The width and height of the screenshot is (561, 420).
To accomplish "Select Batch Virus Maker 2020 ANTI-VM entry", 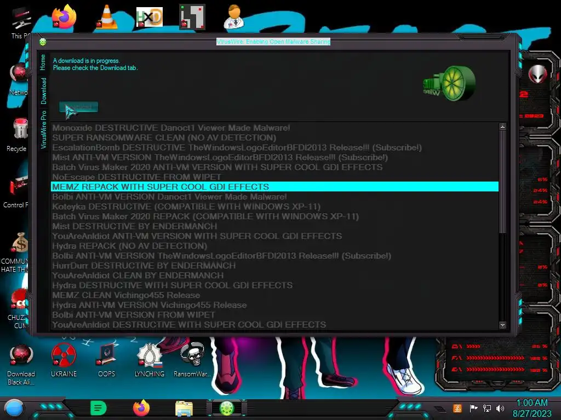I will point(275,167).
